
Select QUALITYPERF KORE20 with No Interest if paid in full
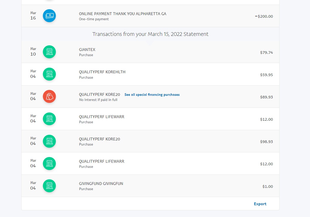click(99, 95)
